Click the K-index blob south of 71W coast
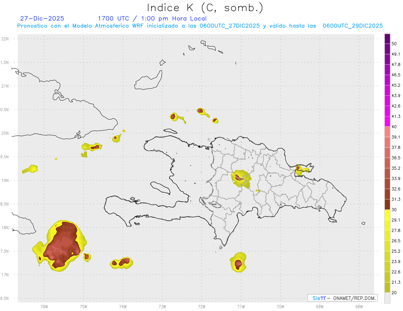 238,262
